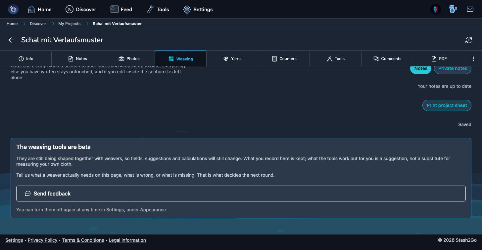Select the Private notes pill

453,69
